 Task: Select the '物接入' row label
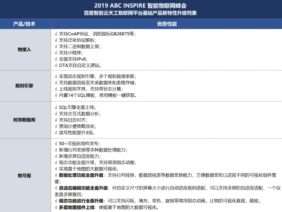point(24,49)
